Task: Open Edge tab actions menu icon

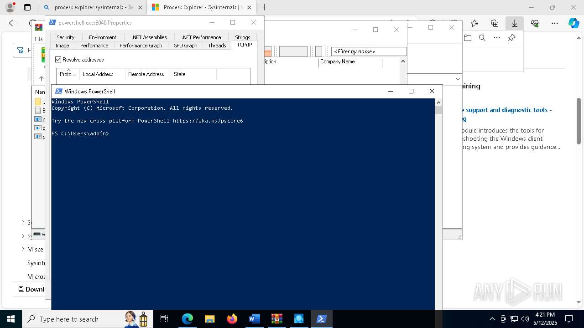Action: pos(27,7)
